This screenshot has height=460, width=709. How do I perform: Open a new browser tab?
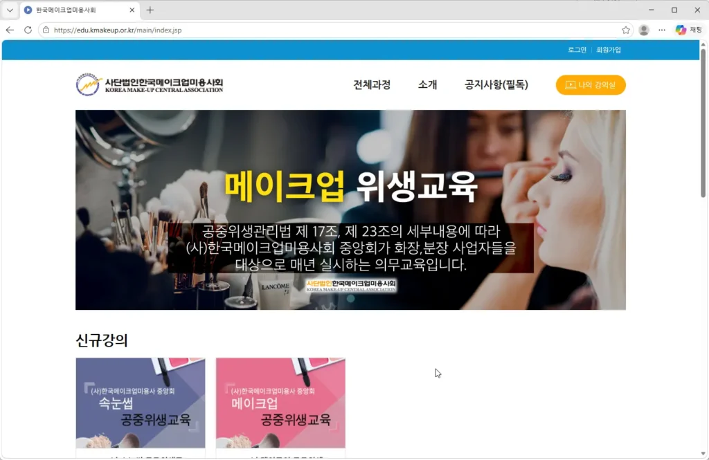[x=150, y=10]
